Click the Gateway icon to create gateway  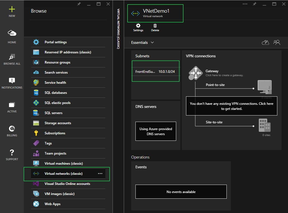196,73
